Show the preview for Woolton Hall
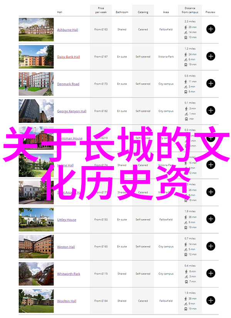231x318 pixels. coord(211,301)
